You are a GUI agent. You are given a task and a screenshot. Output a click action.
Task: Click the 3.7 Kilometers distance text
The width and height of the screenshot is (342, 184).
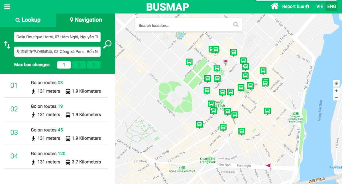(x=86, y=162)
